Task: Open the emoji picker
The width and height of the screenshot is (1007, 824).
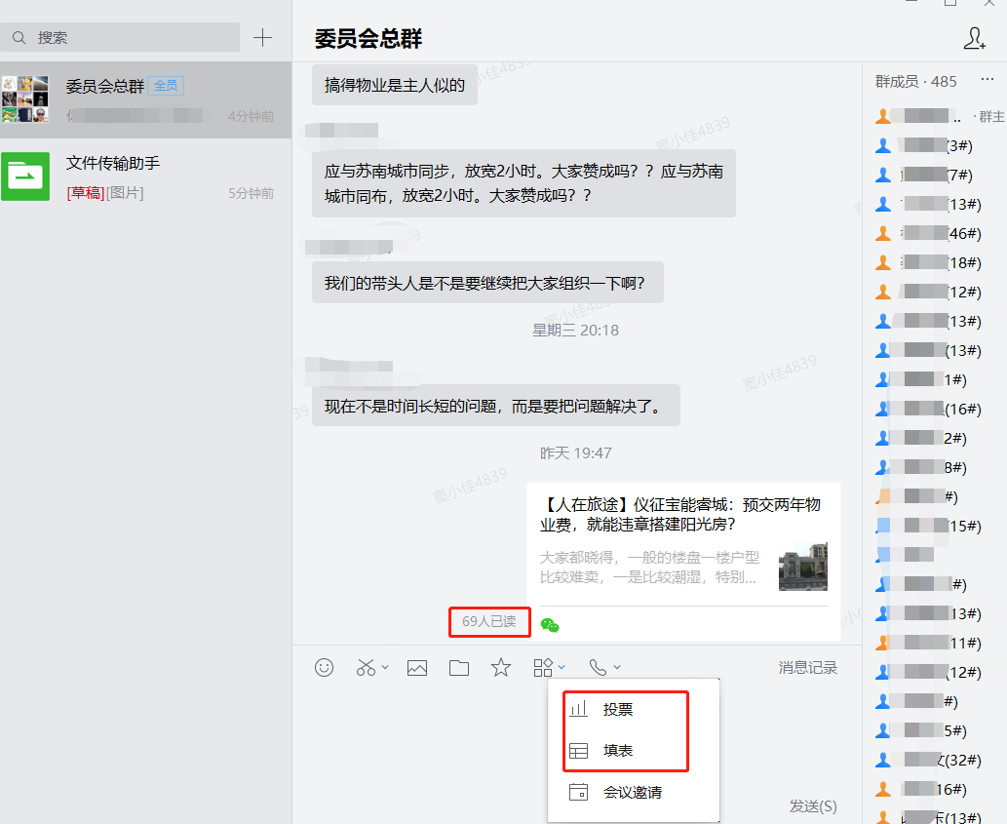Action: coord(325,667)
